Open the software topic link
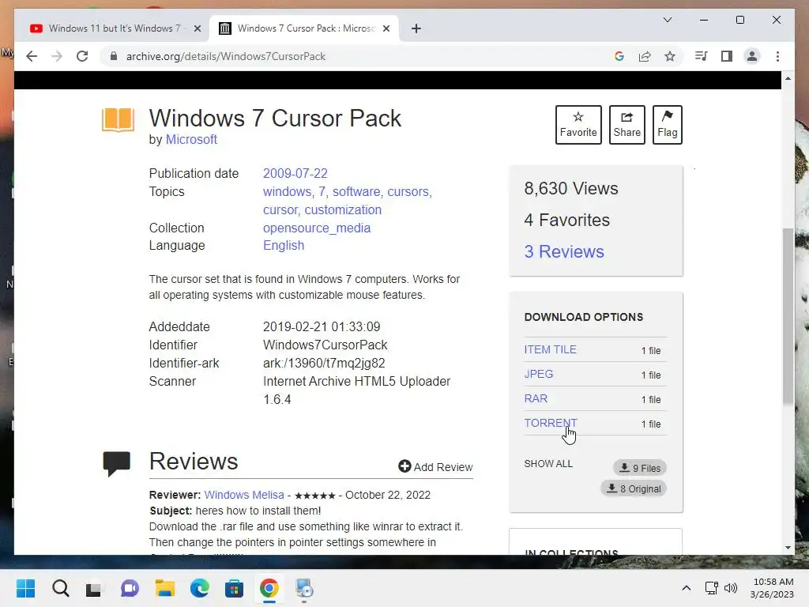 pos(356,191)
